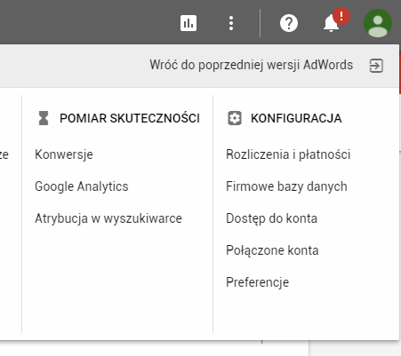Open Dostęp do konta
Screen dimensions: 401x356
[x=271, y=218]
